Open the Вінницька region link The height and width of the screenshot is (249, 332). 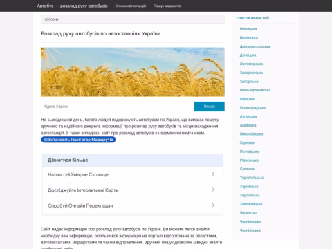pos(248,29)
